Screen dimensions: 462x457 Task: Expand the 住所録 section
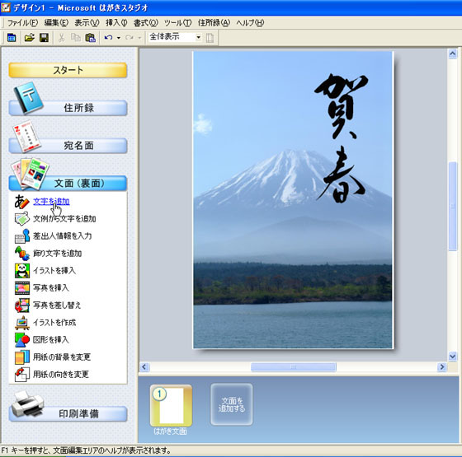[x=68, y=108]
